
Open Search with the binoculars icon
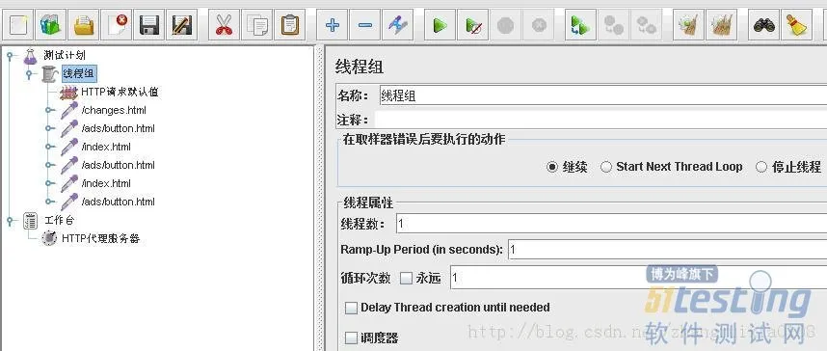(x=762, y=25)
